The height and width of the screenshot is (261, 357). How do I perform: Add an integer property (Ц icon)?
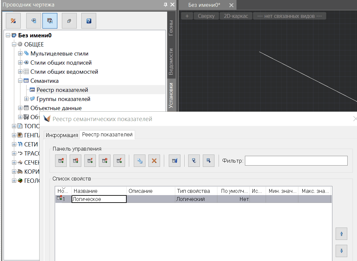(75, 161)
